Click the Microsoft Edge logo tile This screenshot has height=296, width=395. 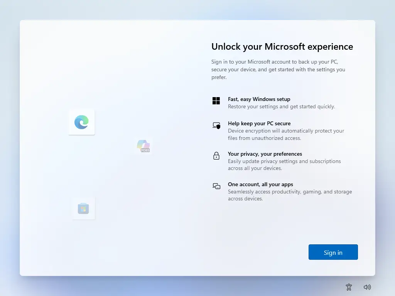(x=82, y=122)
